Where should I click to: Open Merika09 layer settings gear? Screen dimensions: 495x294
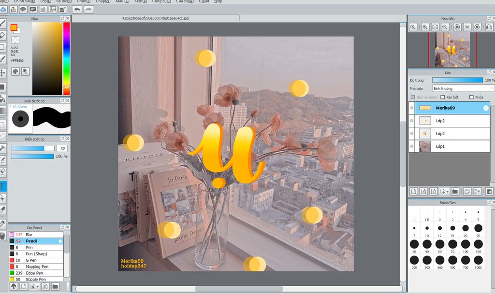(x=486, y=108)
